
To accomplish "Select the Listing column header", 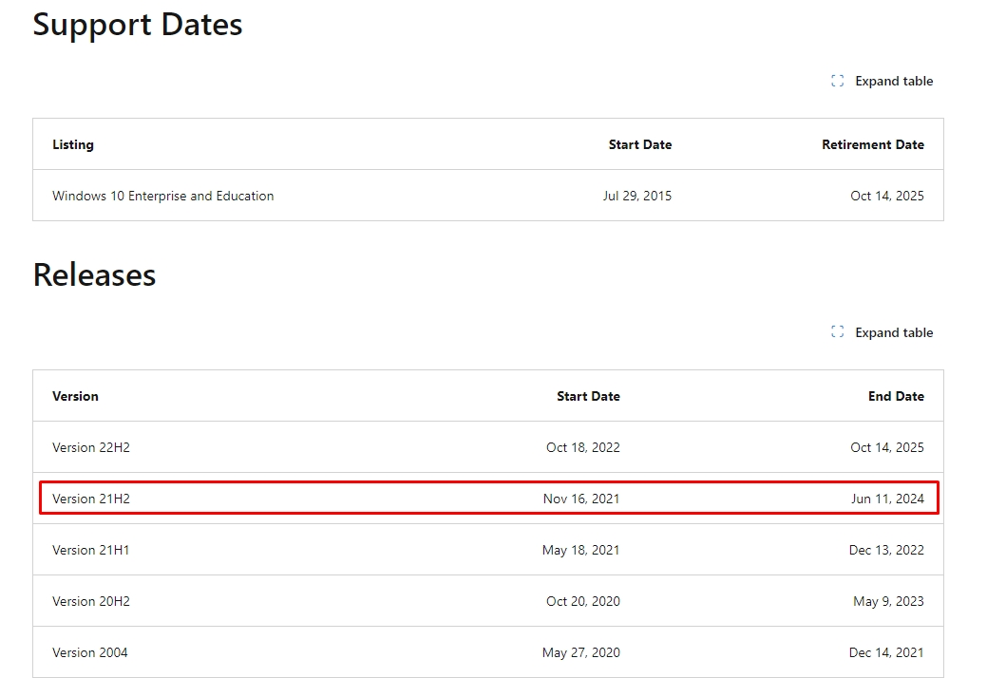I will pyautogui.click(x=73, y=144).
